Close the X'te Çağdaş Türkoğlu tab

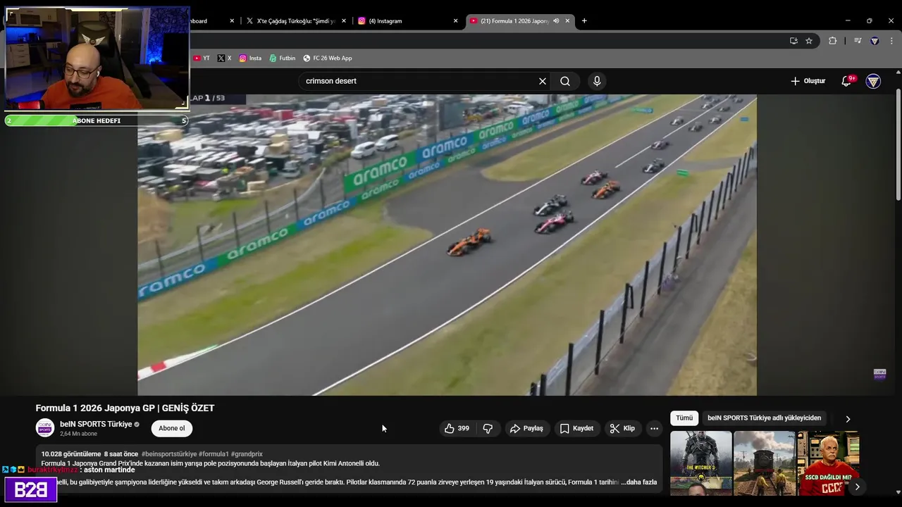(344, 21)
